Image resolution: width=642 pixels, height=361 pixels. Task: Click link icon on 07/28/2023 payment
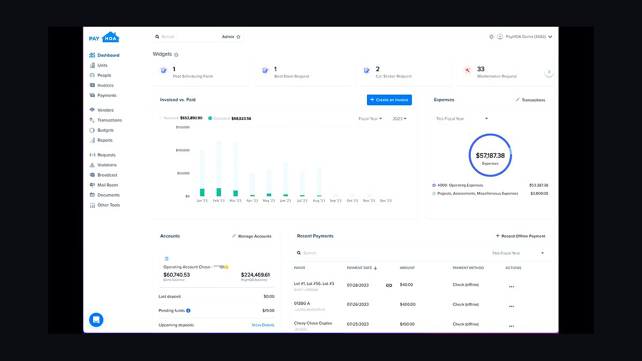[389, 285]
